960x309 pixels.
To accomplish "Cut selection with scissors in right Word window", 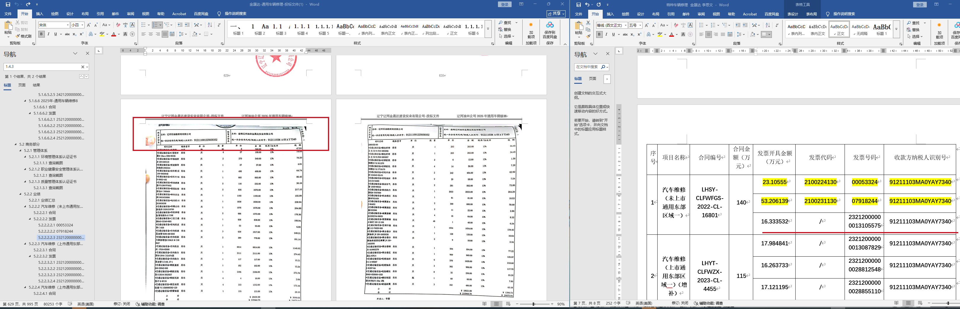I will pyautogui.click(x=588, y=23).
